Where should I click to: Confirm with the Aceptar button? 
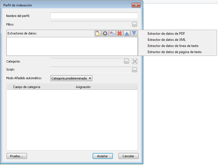coord(103,156)
